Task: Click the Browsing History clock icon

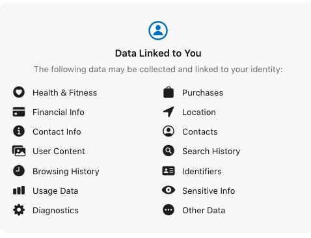Action: [19, 171]
